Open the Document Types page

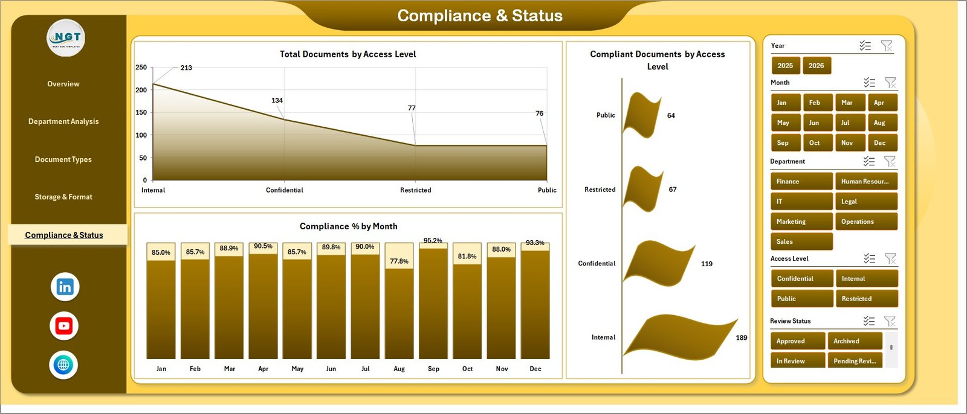click(63, 159)
